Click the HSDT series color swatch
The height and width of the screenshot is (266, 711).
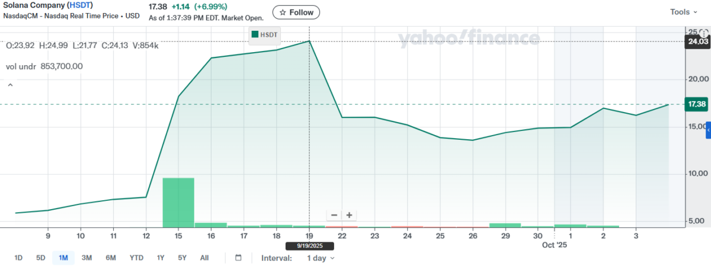[x=255, y=35]
